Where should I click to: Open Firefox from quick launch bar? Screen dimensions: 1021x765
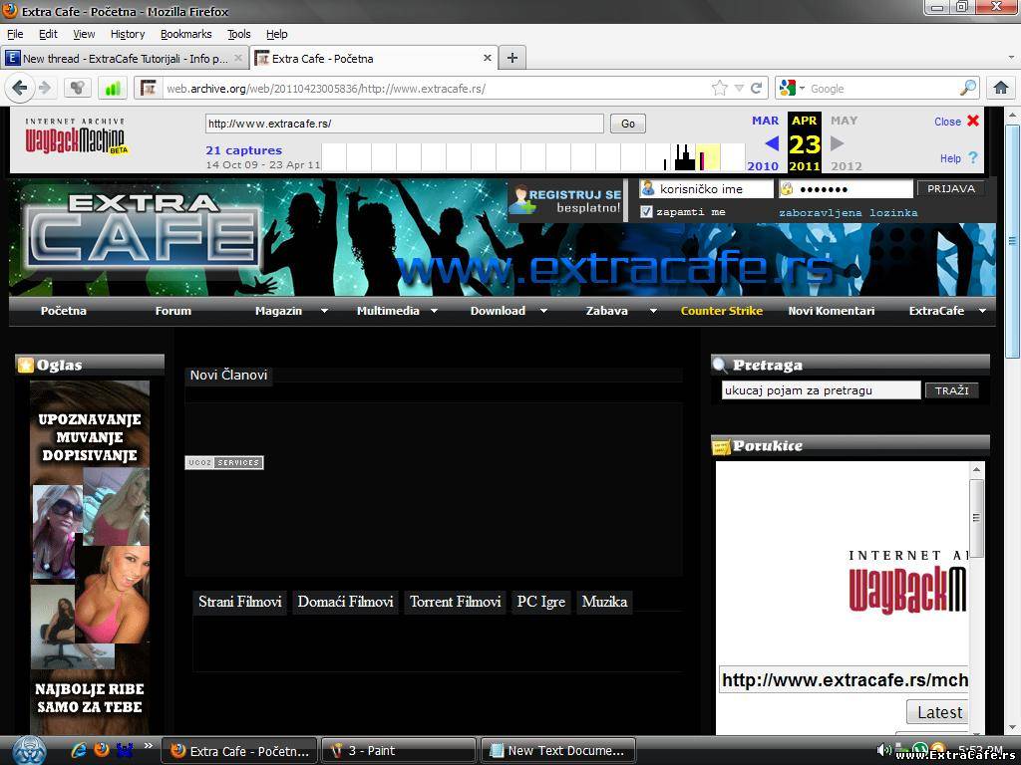pyautogui.click(x=102, y=750)
